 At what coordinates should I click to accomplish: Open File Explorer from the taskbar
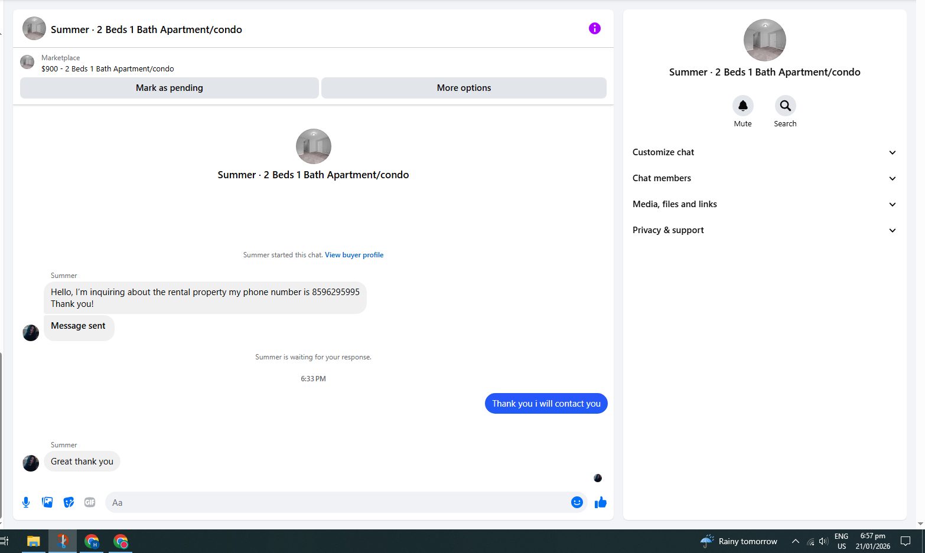33,541
